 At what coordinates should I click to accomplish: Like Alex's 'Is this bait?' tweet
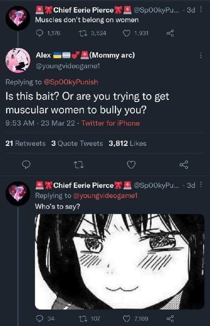click(131, 165)
